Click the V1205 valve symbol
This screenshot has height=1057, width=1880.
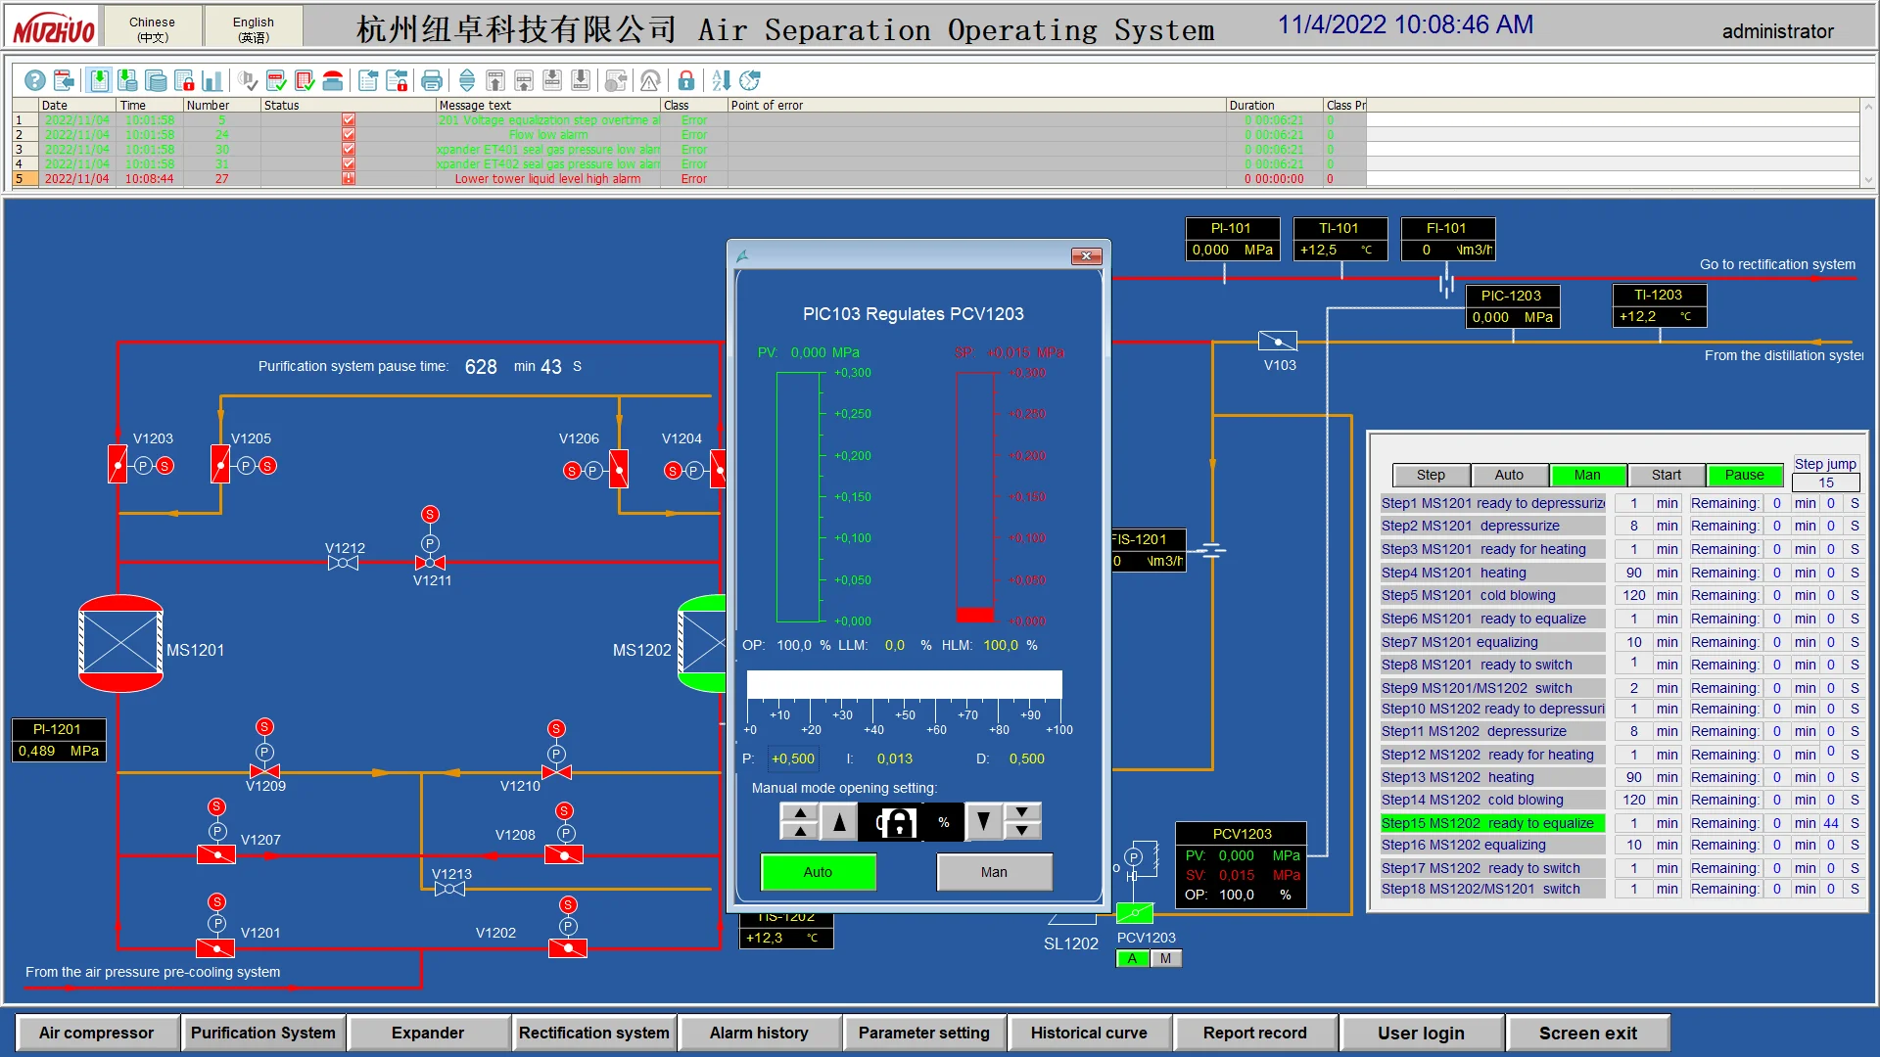pyautogui.click(x=220, y=465)
